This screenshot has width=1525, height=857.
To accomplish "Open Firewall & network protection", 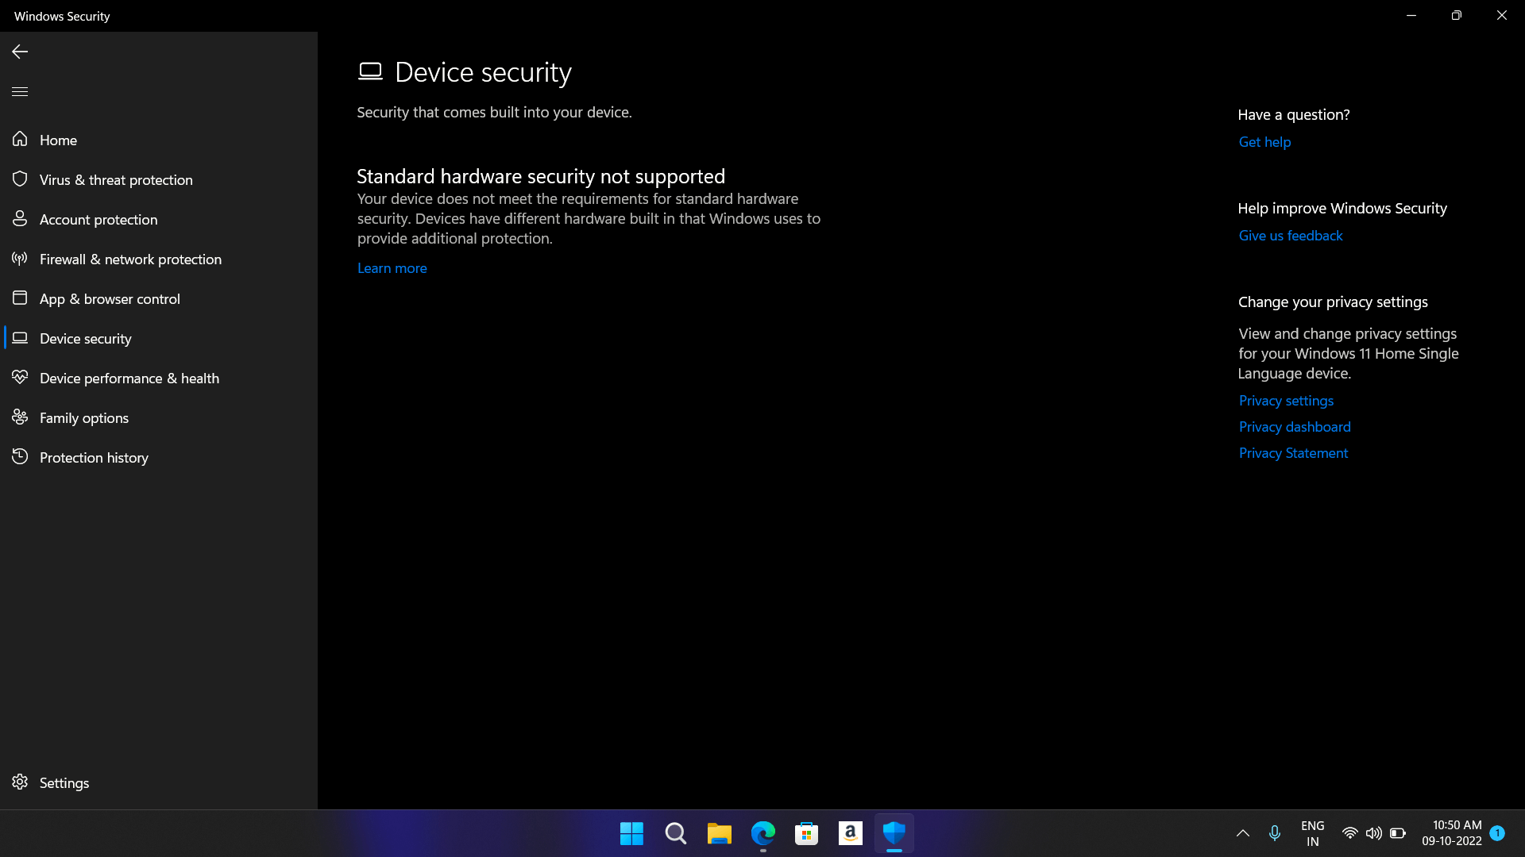I will click(x=130, y=259).
